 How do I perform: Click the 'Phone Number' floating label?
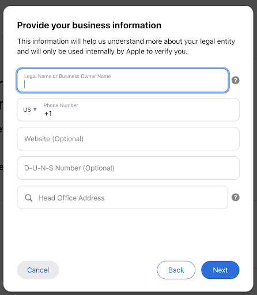click(61, 105)
